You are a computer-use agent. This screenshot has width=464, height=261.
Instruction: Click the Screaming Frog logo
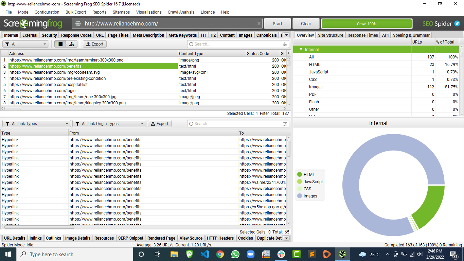click(33, 24)
